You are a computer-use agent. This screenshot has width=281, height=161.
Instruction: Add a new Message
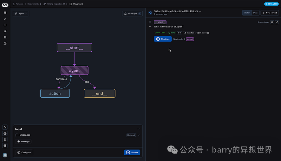click(23, 142)
